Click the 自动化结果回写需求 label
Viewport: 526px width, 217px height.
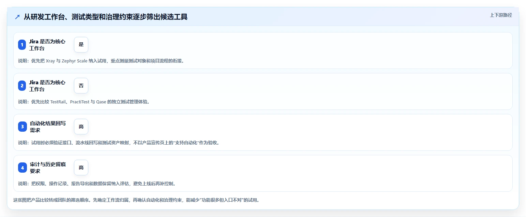48,127
